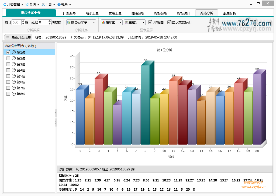Select the 重庆快乐十分 tab
The image size is (276, 196).
(x=31, y=13)
